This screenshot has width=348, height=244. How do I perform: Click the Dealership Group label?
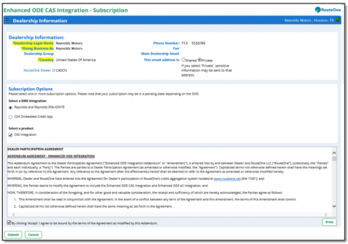click(x=39, y=53)
